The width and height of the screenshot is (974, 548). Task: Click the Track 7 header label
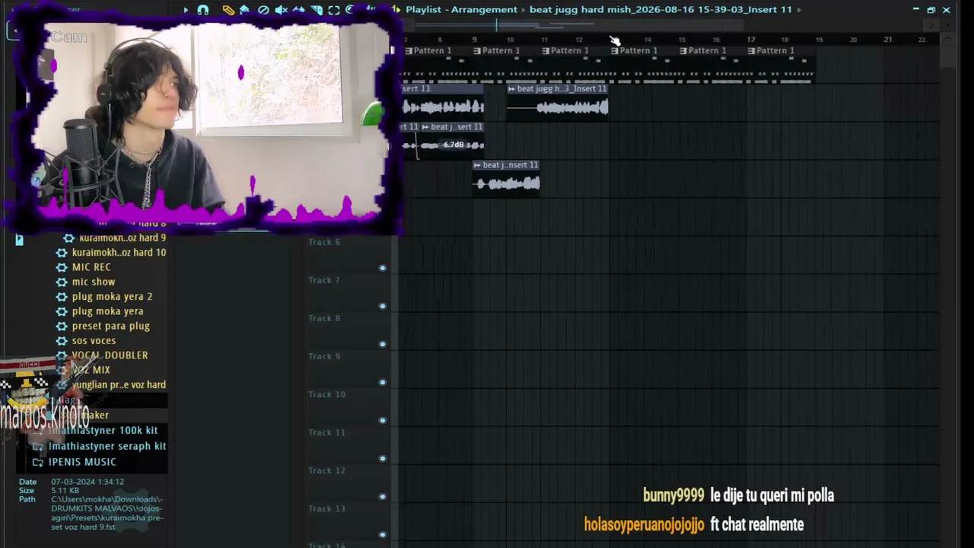pyautogui.click(x=324, y=280)
